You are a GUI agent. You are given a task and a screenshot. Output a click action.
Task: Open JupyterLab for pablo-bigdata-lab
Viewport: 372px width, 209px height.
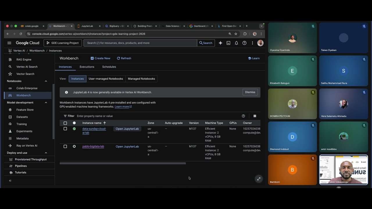[x=127, y=147]
